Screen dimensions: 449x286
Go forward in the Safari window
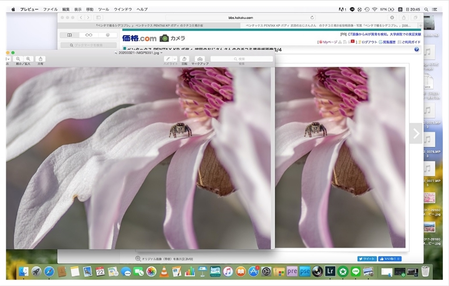coord(88,18)
